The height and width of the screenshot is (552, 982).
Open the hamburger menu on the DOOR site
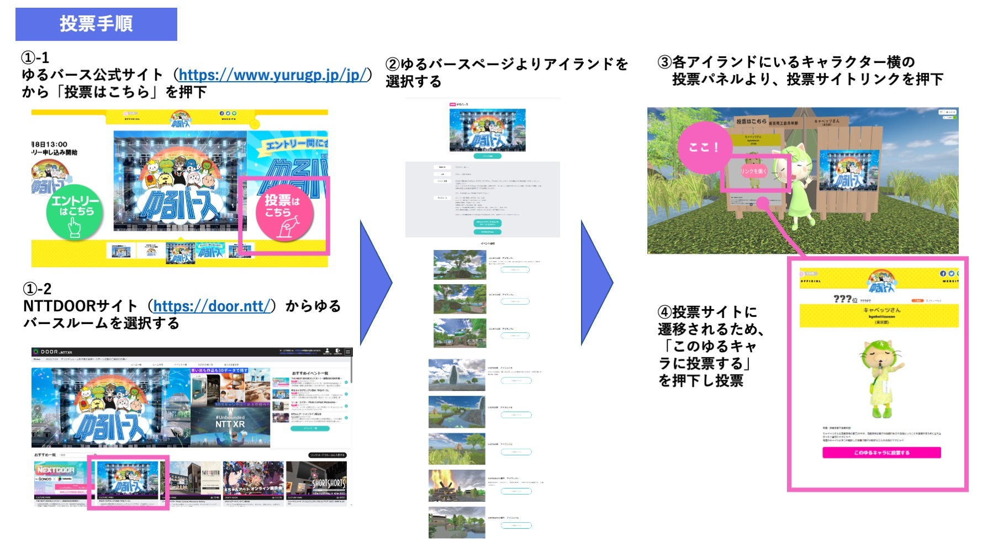click(x=348, y=352)
